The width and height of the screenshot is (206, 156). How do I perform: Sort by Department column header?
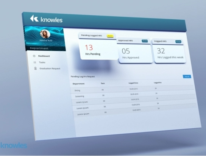pyautogui.click(x=78, y=84)
